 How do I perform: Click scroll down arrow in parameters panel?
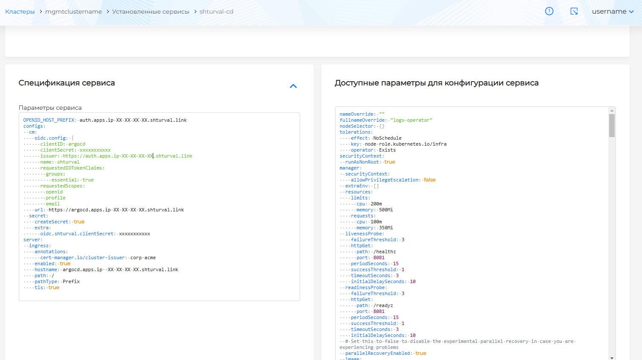[x=612, y=357]
